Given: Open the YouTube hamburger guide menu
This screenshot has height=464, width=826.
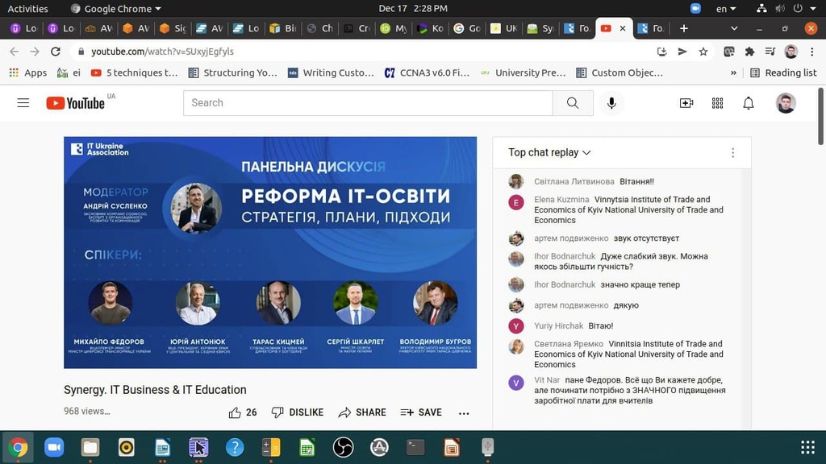Looking at the screenshot, I should point(23,103).
